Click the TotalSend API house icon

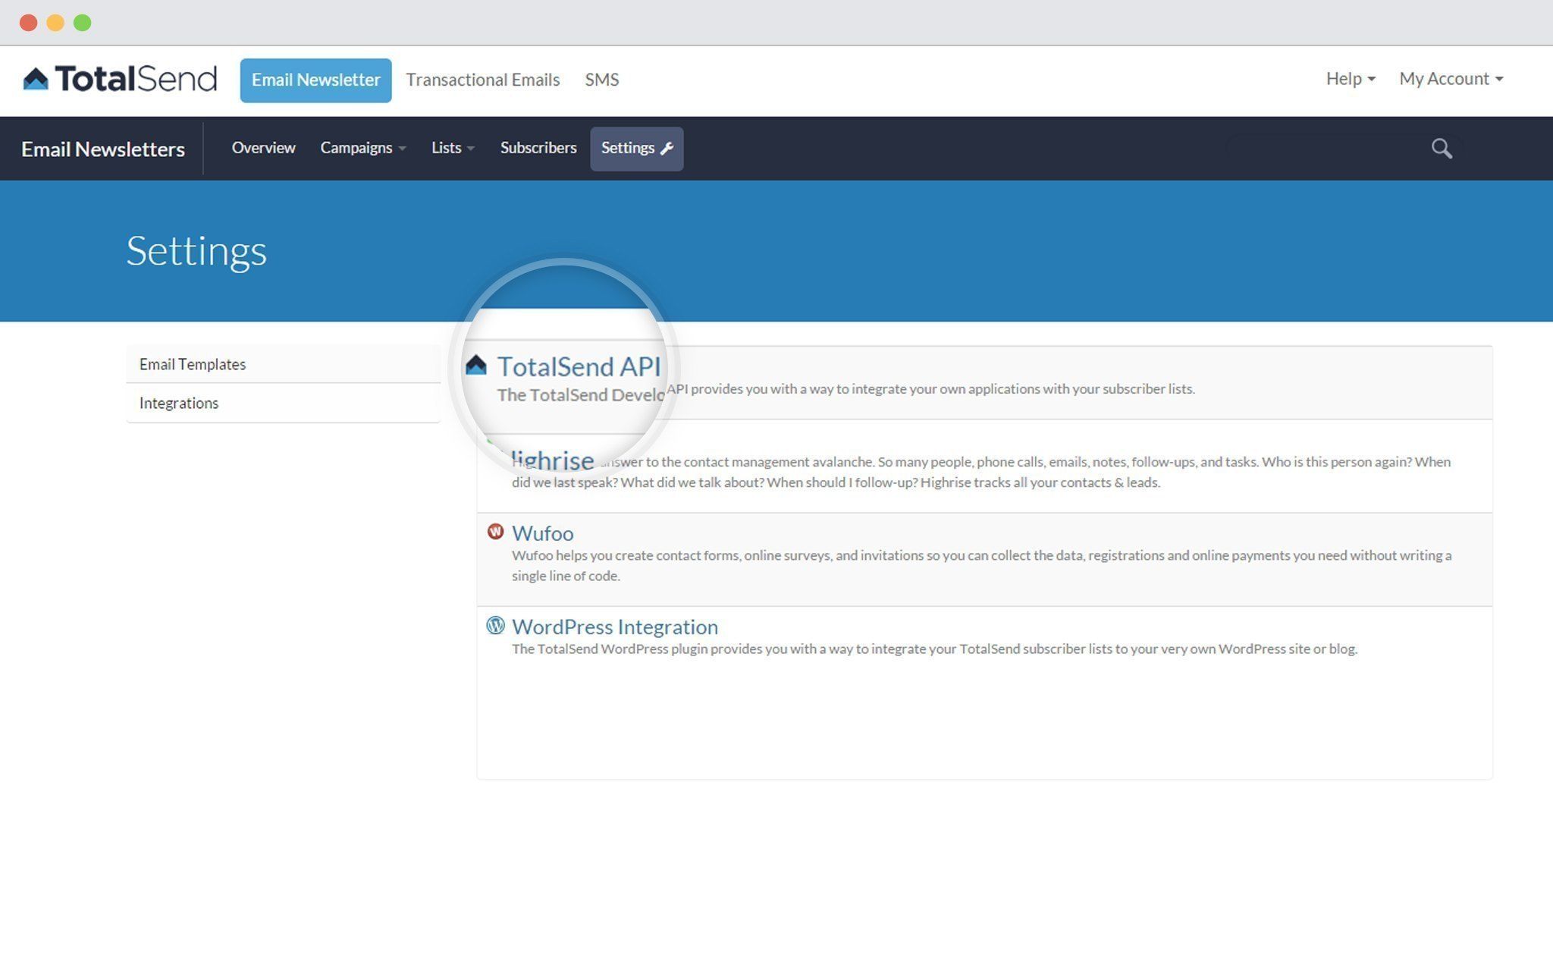click(x=475, y=366)
